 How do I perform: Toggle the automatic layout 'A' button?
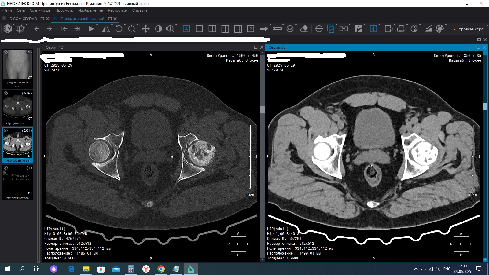pos(186,29)
